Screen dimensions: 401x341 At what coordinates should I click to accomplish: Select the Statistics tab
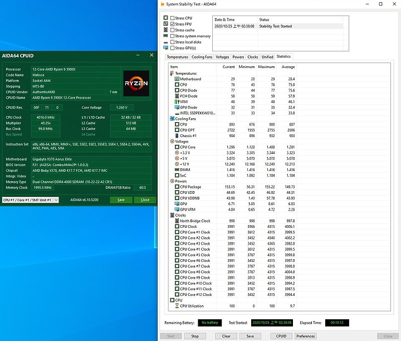coord(283,56)
